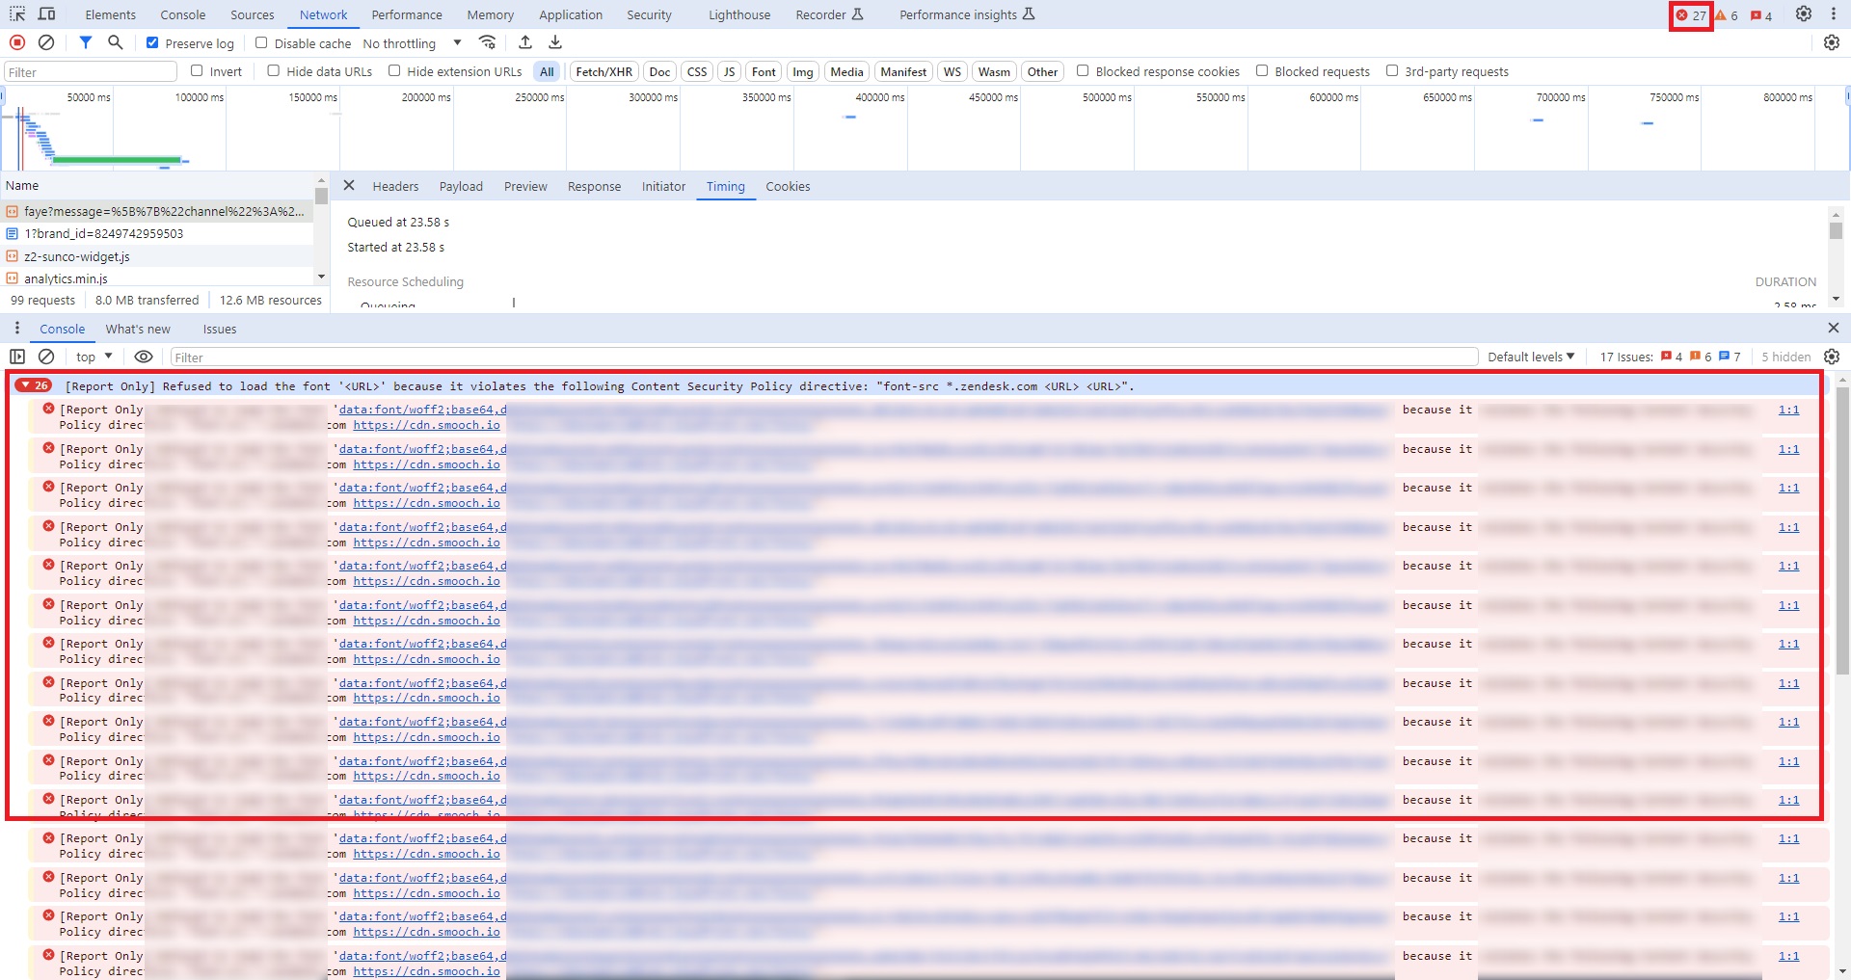Select the Fetch/XHR filter button
The height and width of the screenshot is (980, 1851).
[x=604, y=71]
